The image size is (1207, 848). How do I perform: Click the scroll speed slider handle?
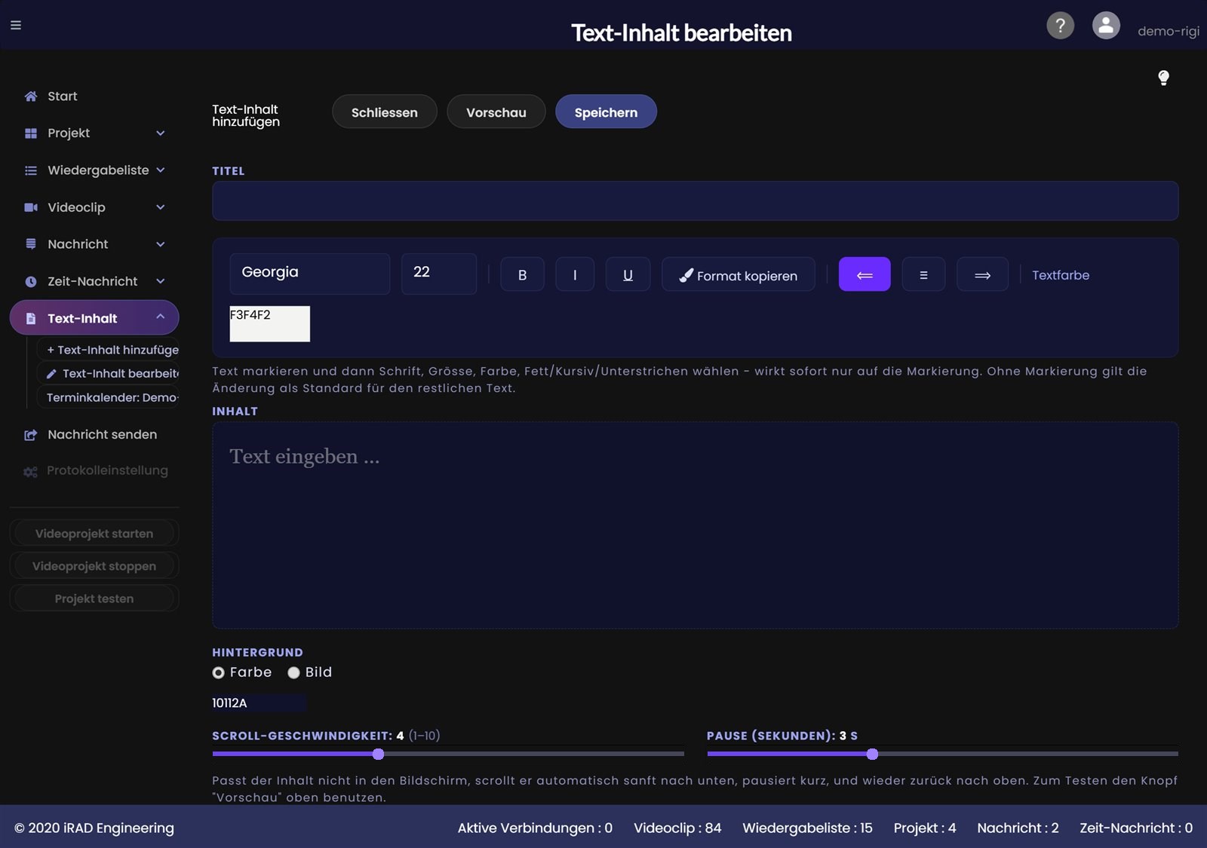point(378,754)
